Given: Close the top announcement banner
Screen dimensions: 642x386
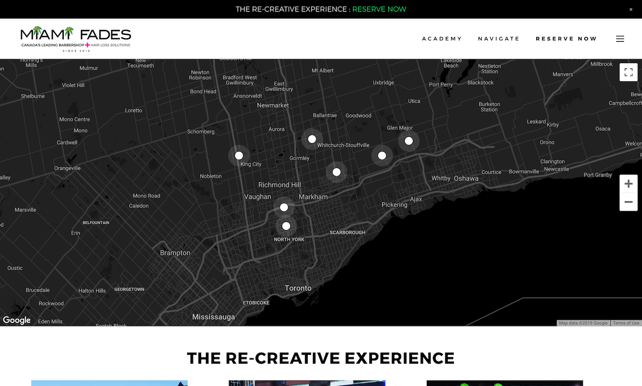Looking at the screenshot, I should (x=630, y=9).
